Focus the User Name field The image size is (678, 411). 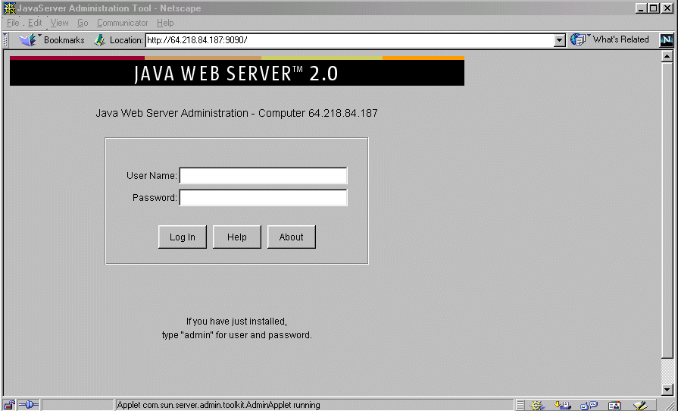(264, 176)
